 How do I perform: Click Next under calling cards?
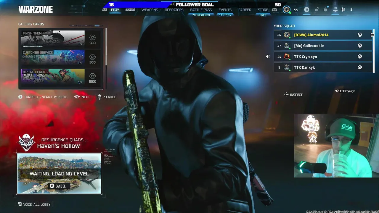[86, 97]
